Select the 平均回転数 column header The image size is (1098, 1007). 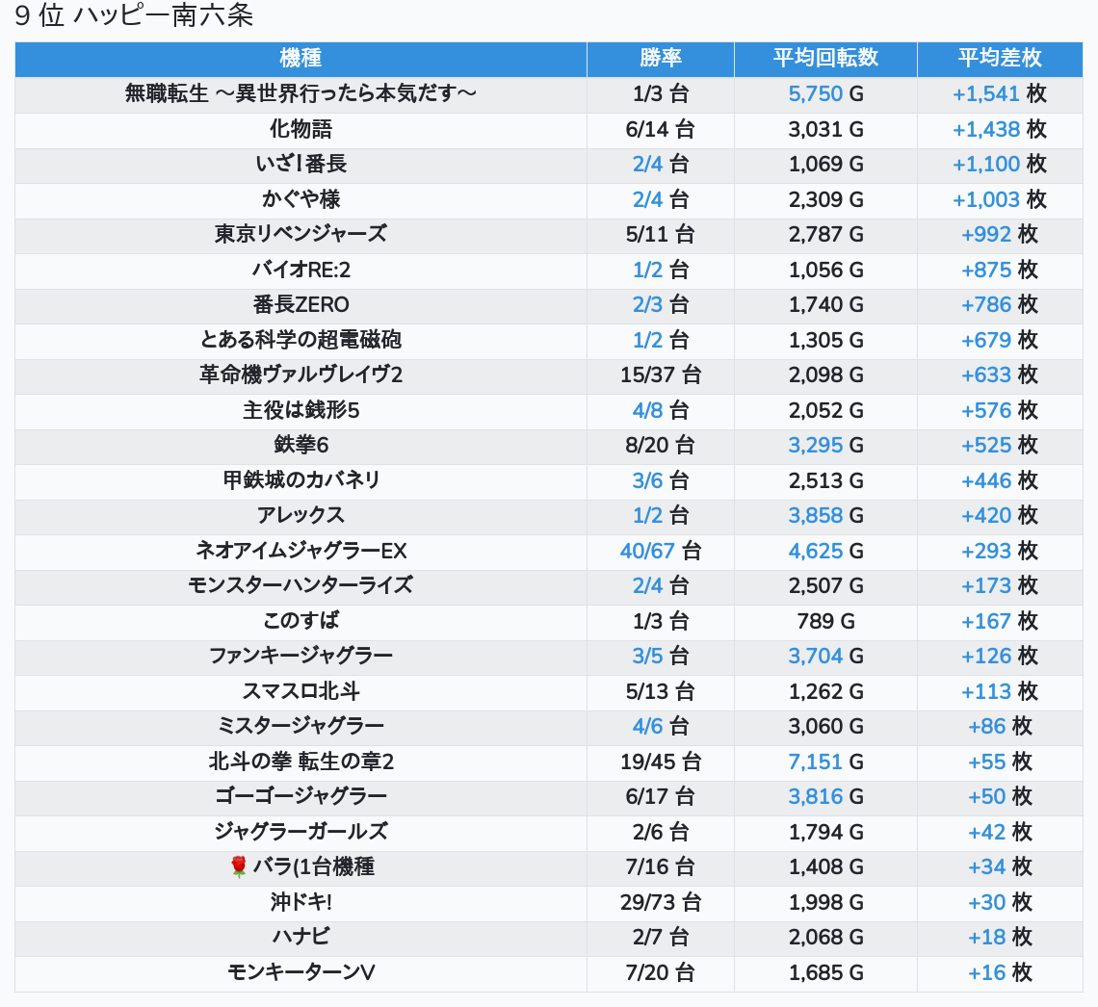pos(825,59)
